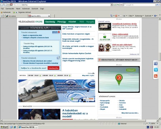Open the Szerkesztés menu
This screenshot has height=129, width=161.
pos(10,9)
